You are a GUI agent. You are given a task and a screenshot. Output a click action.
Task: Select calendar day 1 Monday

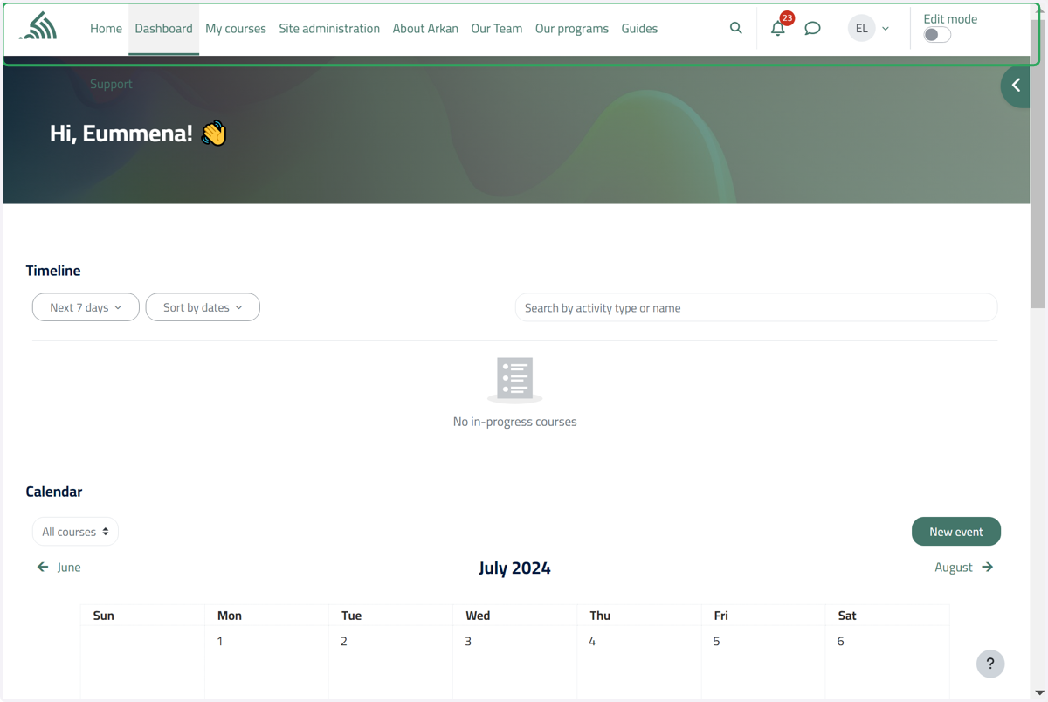pos(220,642)
